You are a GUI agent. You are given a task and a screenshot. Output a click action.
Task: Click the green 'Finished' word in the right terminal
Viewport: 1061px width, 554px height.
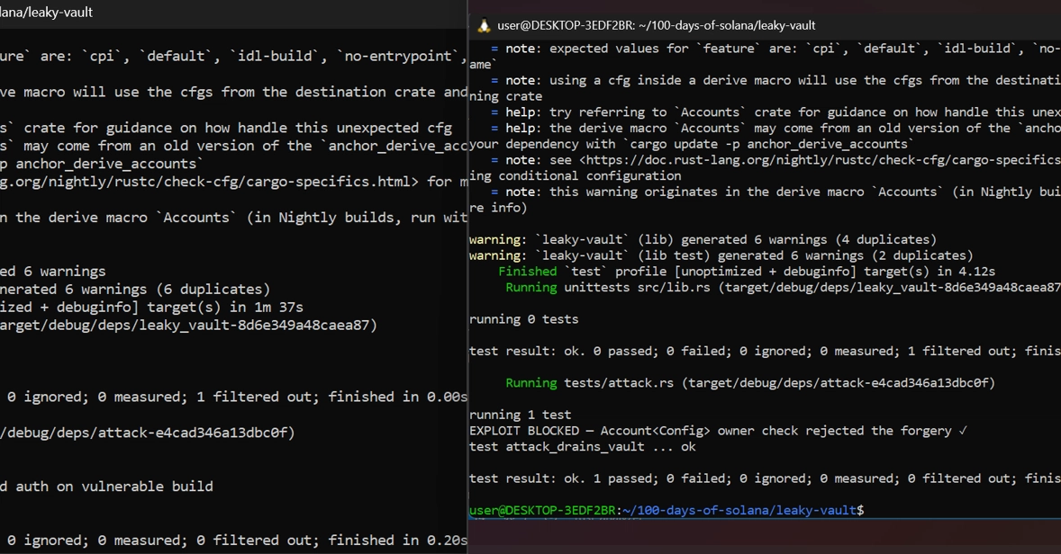[527, 271]
